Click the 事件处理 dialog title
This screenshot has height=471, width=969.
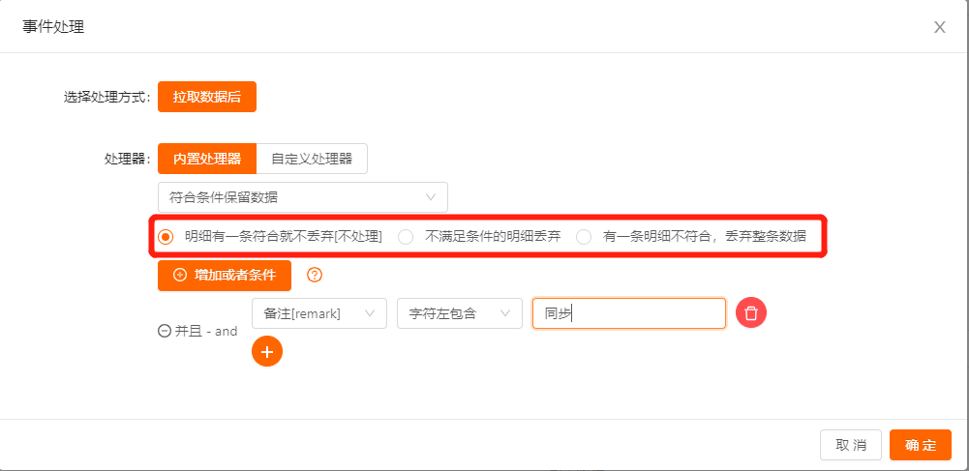coord(53,27)
